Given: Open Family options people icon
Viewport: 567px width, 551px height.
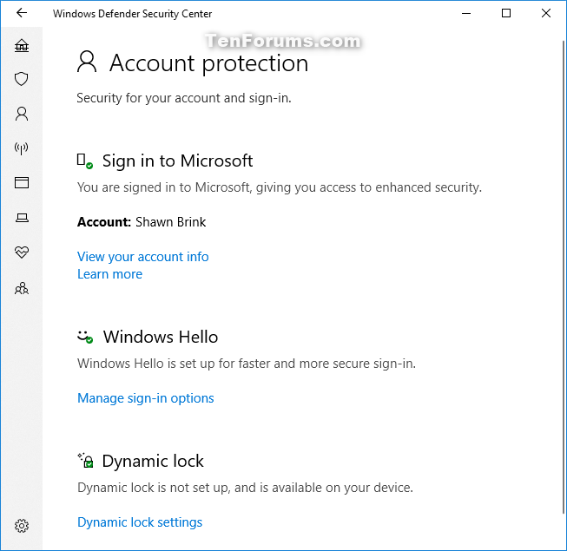Looking at the screenshot, I should click(x=22, y=288).
